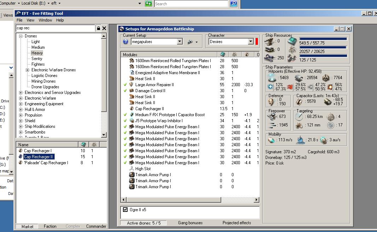Click the powergrid column header icon in Modules
Viewport: 377px width, 232px height.
pyautogui.click(x=234, y=54)
